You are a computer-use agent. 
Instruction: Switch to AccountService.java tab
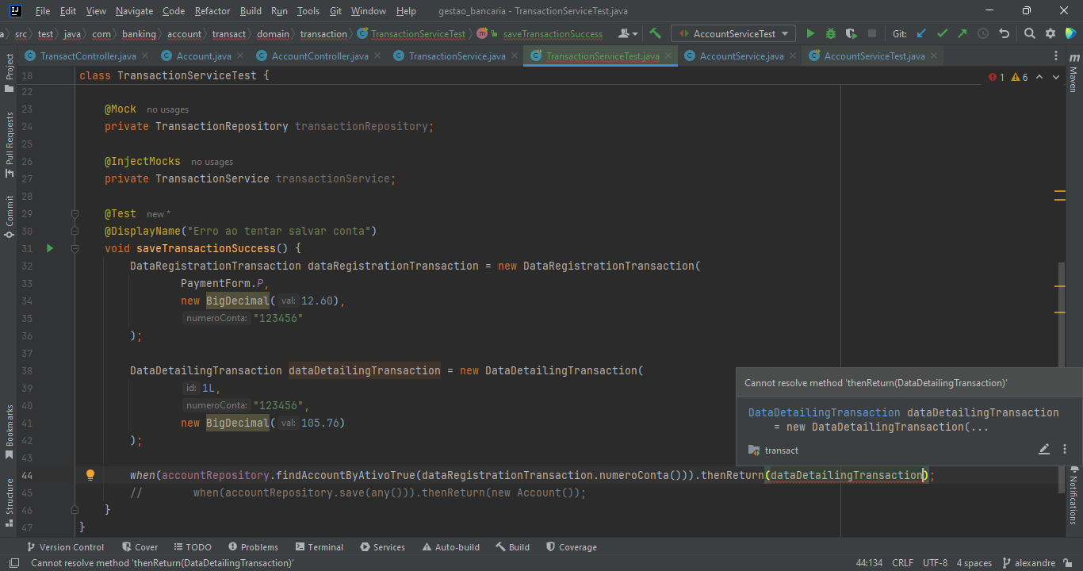coord(742,56)
